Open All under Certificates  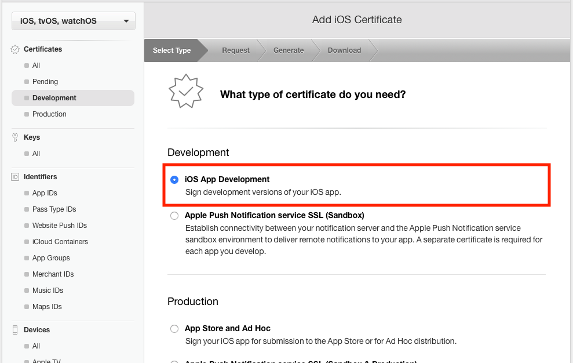[x=36, y=66]
